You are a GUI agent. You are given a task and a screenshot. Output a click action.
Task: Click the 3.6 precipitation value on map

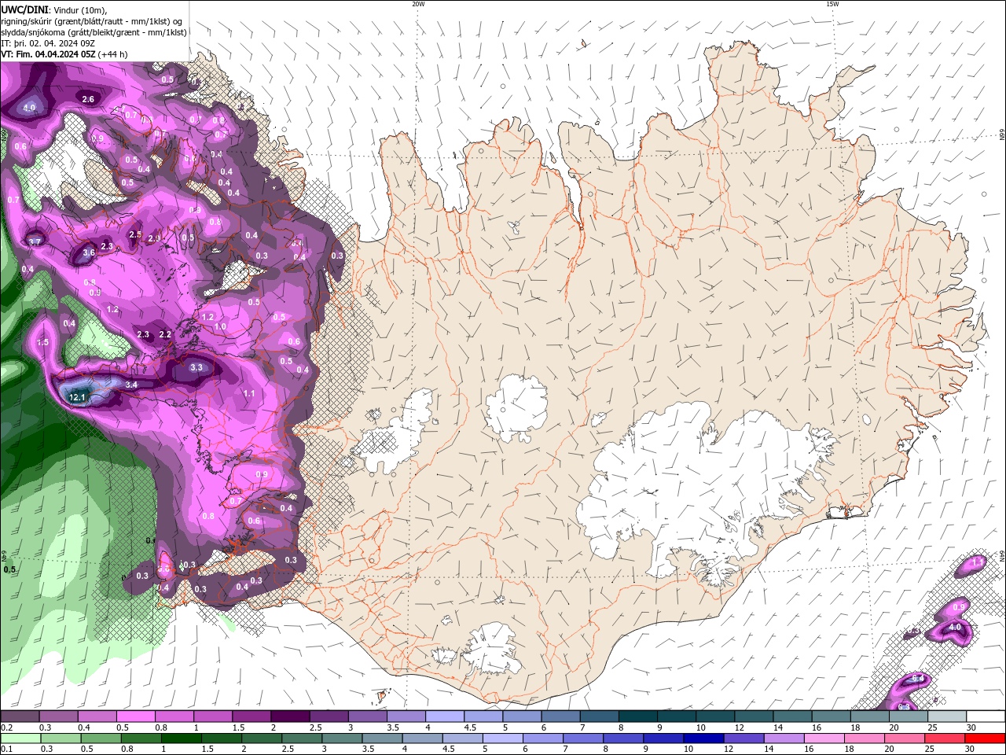[x=89, y=252]
